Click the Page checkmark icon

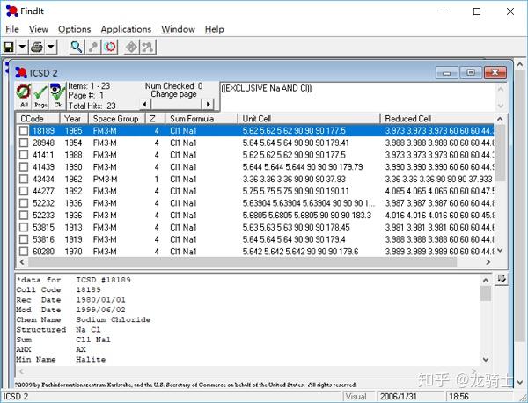40,96
